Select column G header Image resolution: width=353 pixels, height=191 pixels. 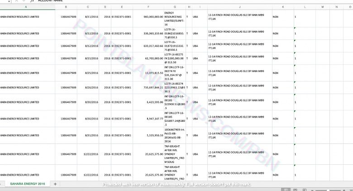click(175, 7)
